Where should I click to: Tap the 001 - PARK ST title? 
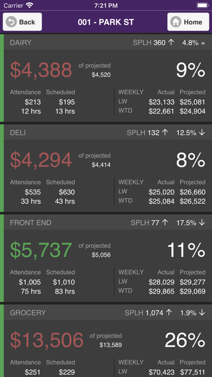[x=105, y=22]
